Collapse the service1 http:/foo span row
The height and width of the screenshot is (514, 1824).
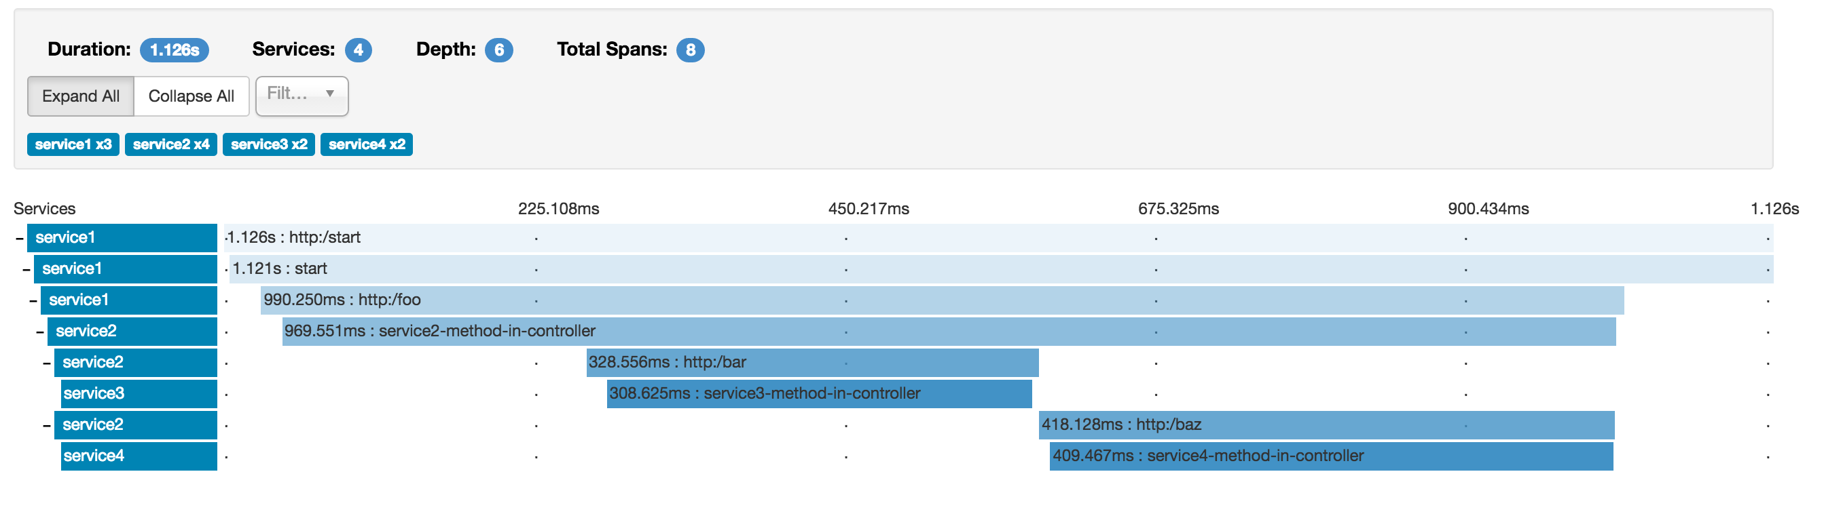[x=33, y=300]
